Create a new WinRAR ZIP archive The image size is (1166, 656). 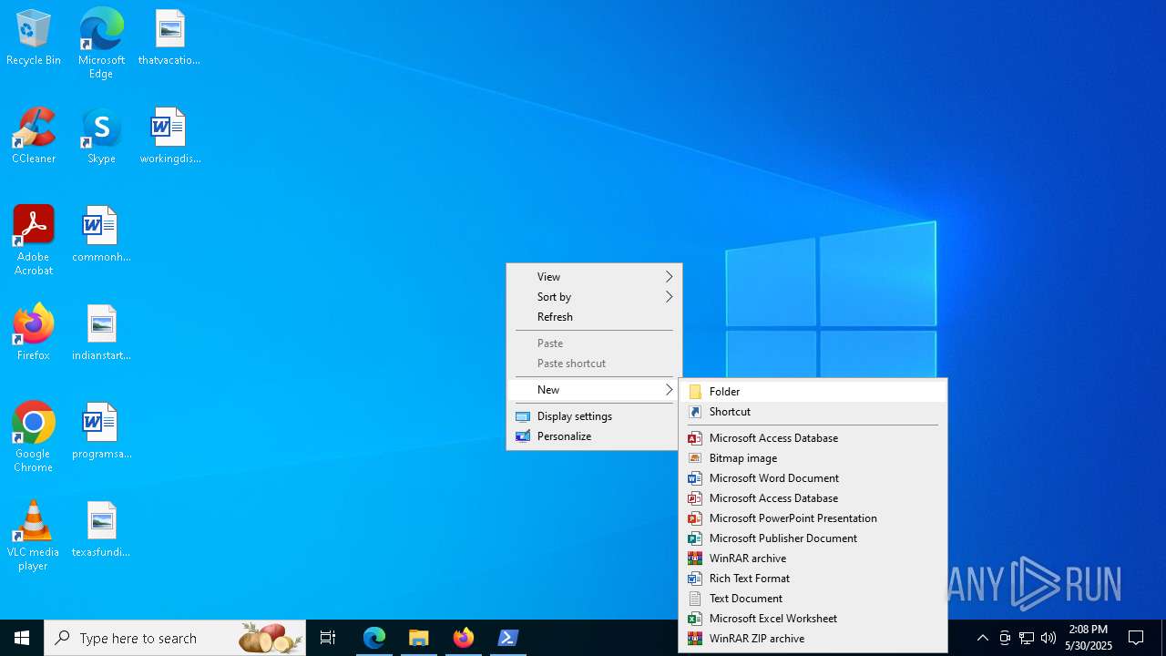[813, 639]
